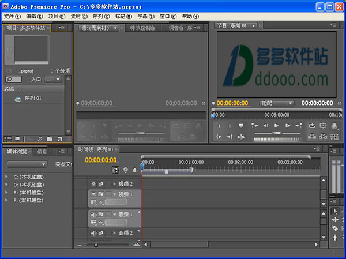Image resolution: width=346 pixels, height=259 pixels.
Task: Play In to Out in program monitor
Action: click(241, 137)
